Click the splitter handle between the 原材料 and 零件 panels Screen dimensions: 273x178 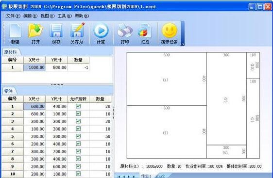(x=57, y=85)
